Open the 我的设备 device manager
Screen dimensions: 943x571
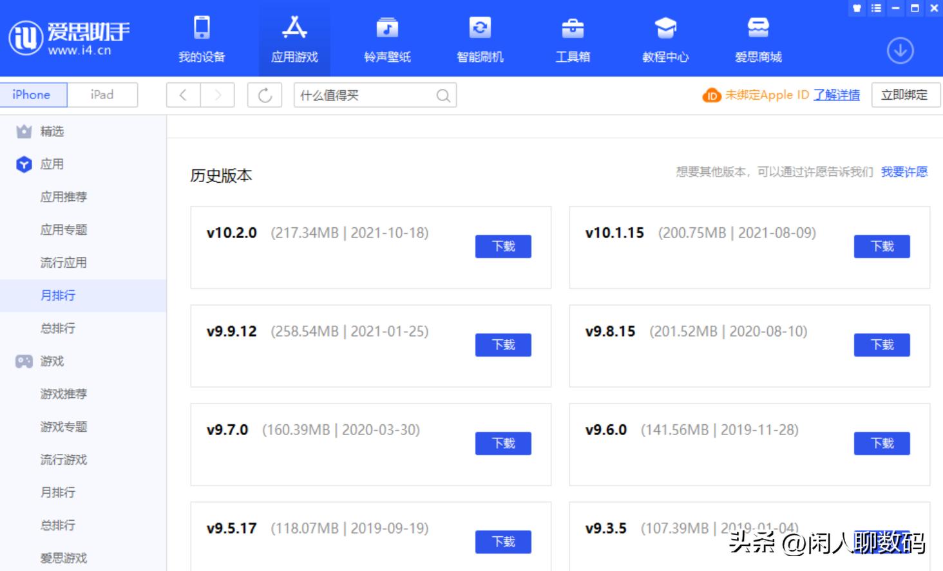coord(203,39)
